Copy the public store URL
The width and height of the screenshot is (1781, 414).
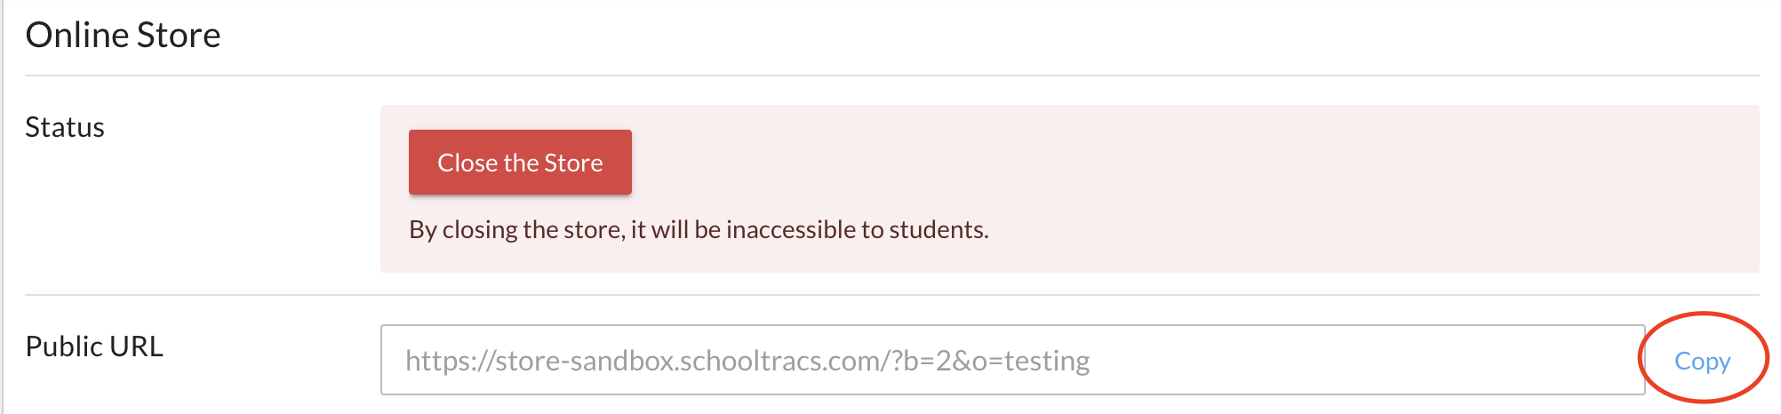click(x=1702, y=361)
